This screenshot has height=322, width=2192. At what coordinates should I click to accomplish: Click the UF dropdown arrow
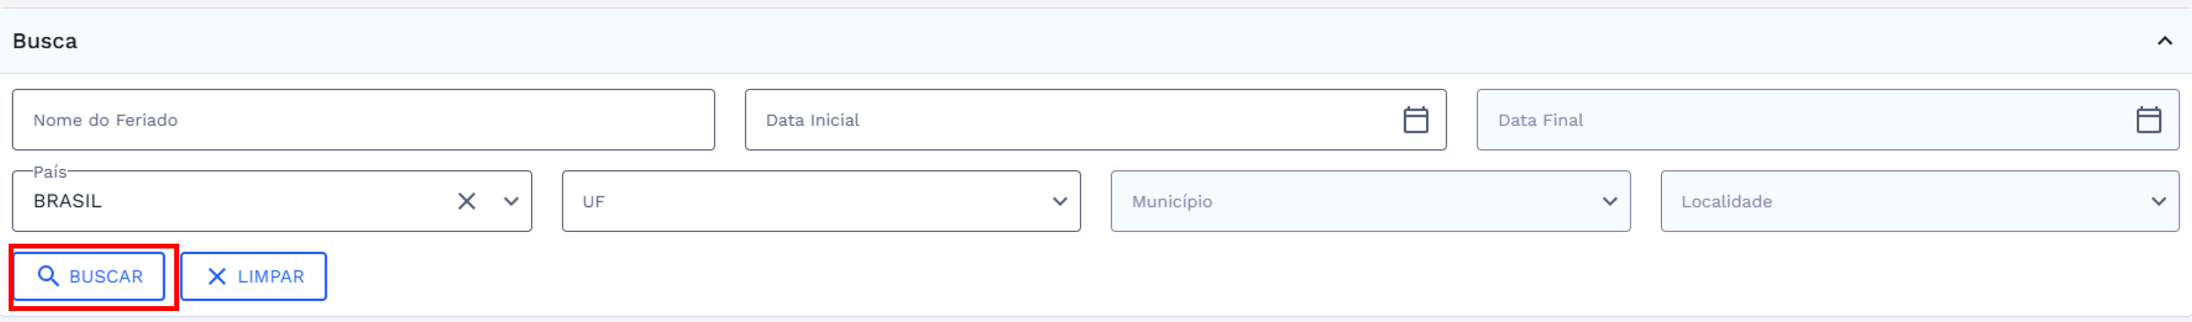(1059, 201)
